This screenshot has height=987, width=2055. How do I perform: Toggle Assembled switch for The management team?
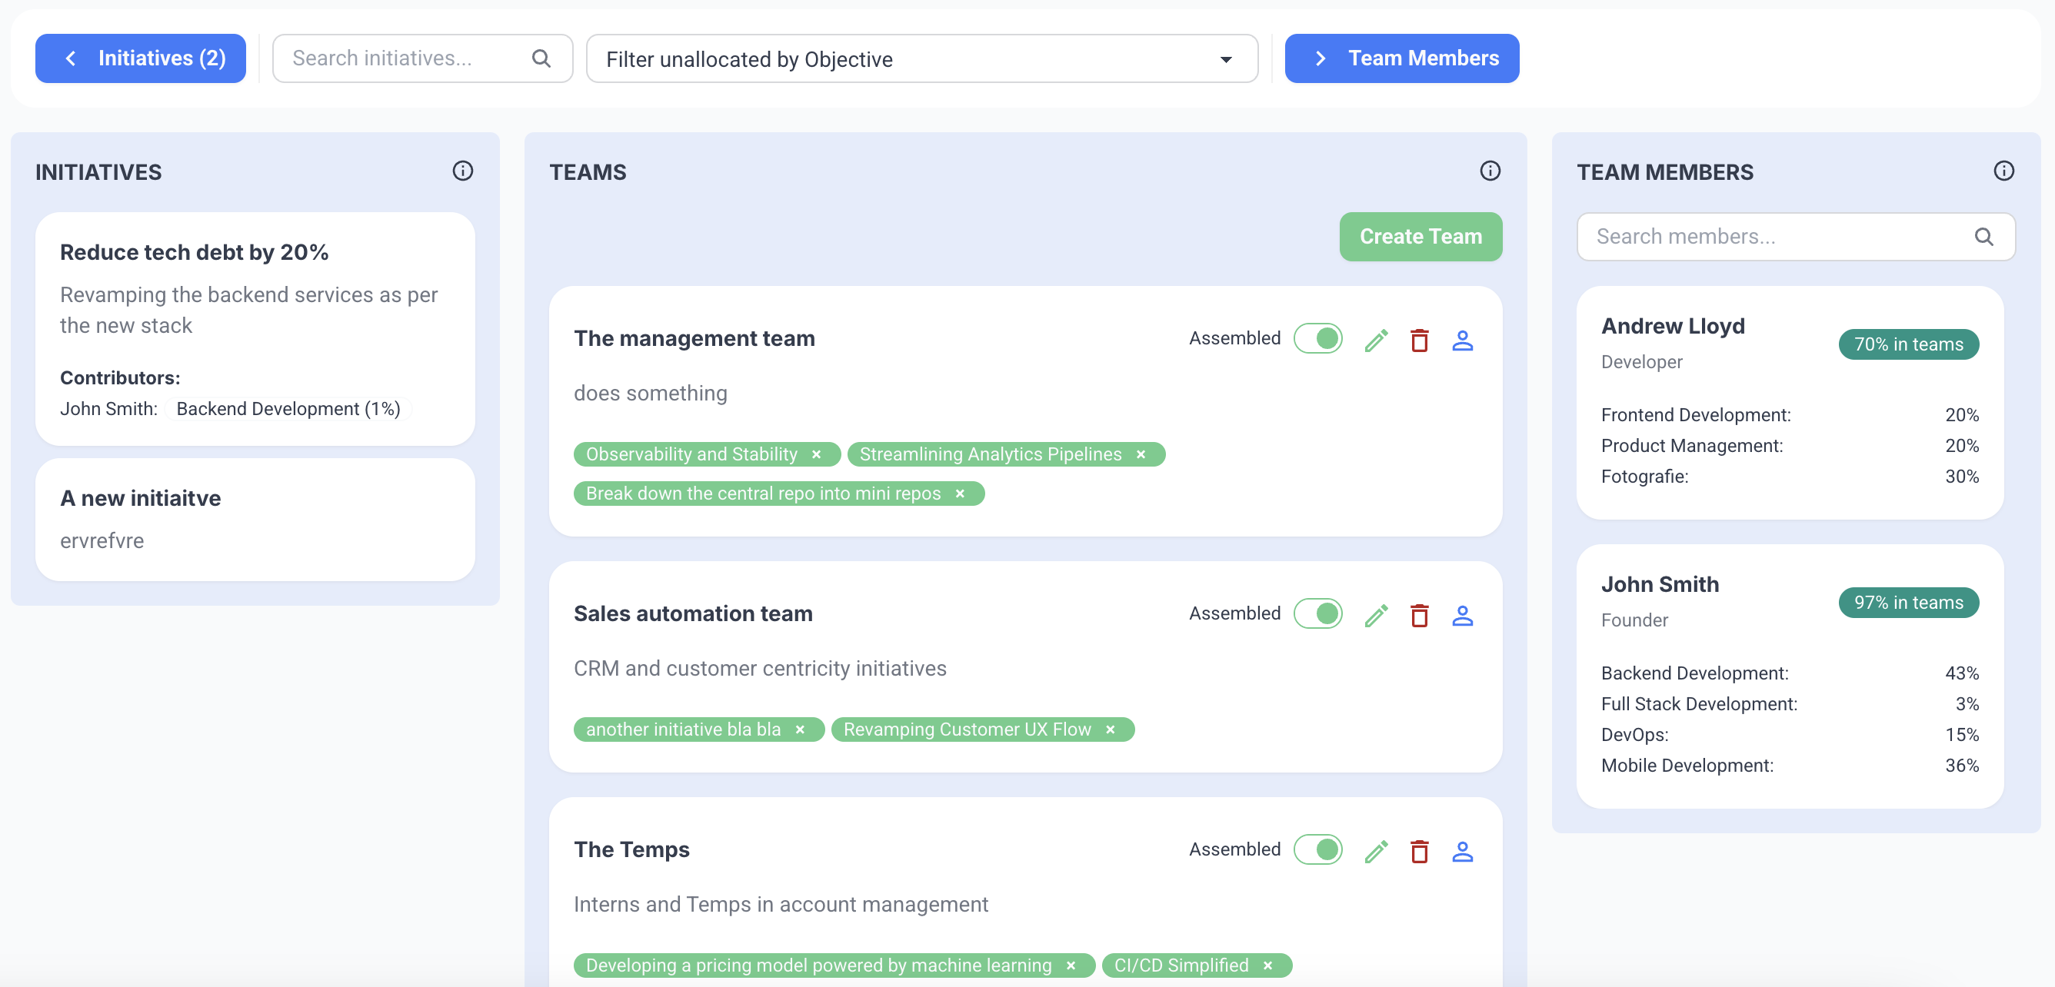click(1318, 338)
